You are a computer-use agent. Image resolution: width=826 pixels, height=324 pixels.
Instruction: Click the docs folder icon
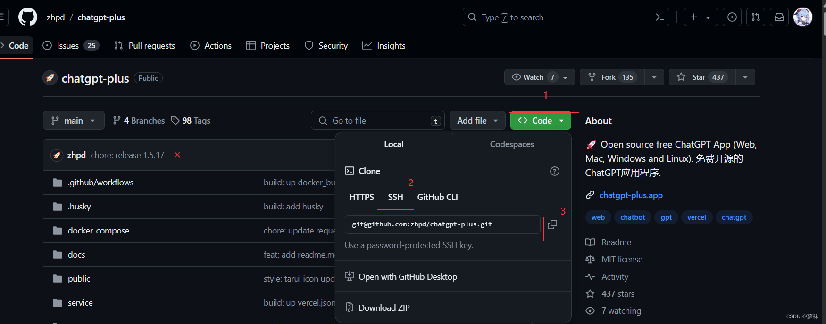point(58,255)
